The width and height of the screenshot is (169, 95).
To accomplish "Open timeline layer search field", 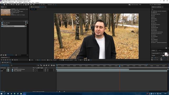I will click(12, 65).
